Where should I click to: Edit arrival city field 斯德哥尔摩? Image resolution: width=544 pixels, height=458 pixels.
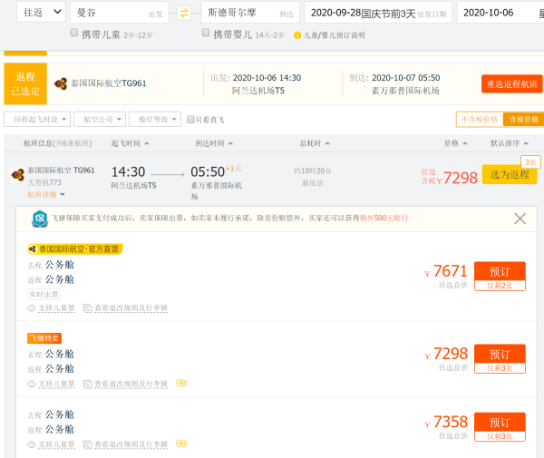point(250,13)
